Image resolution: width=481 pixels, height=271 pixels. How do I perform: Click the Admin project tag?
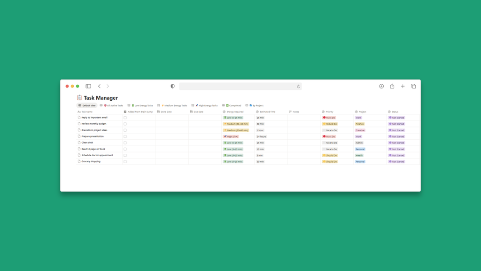[x=359, y=143]
